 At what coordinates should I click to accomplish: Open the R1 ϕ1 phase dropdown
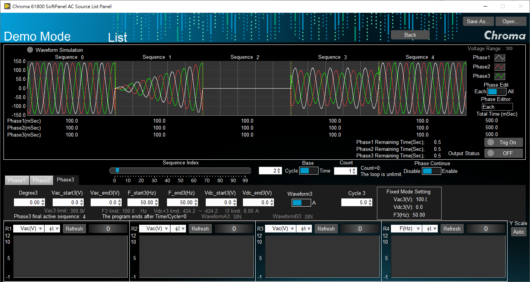(x=52, y=229)
